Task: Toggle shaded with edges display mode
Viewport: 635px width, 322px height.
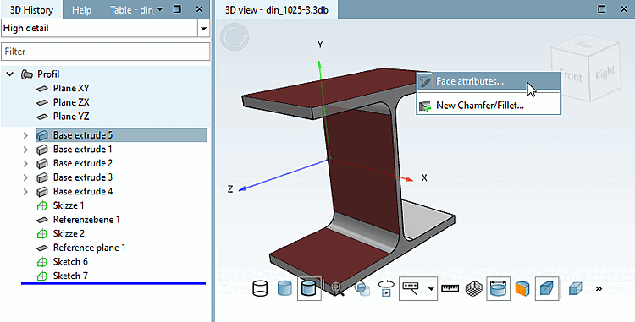Action: pos(309,288)
